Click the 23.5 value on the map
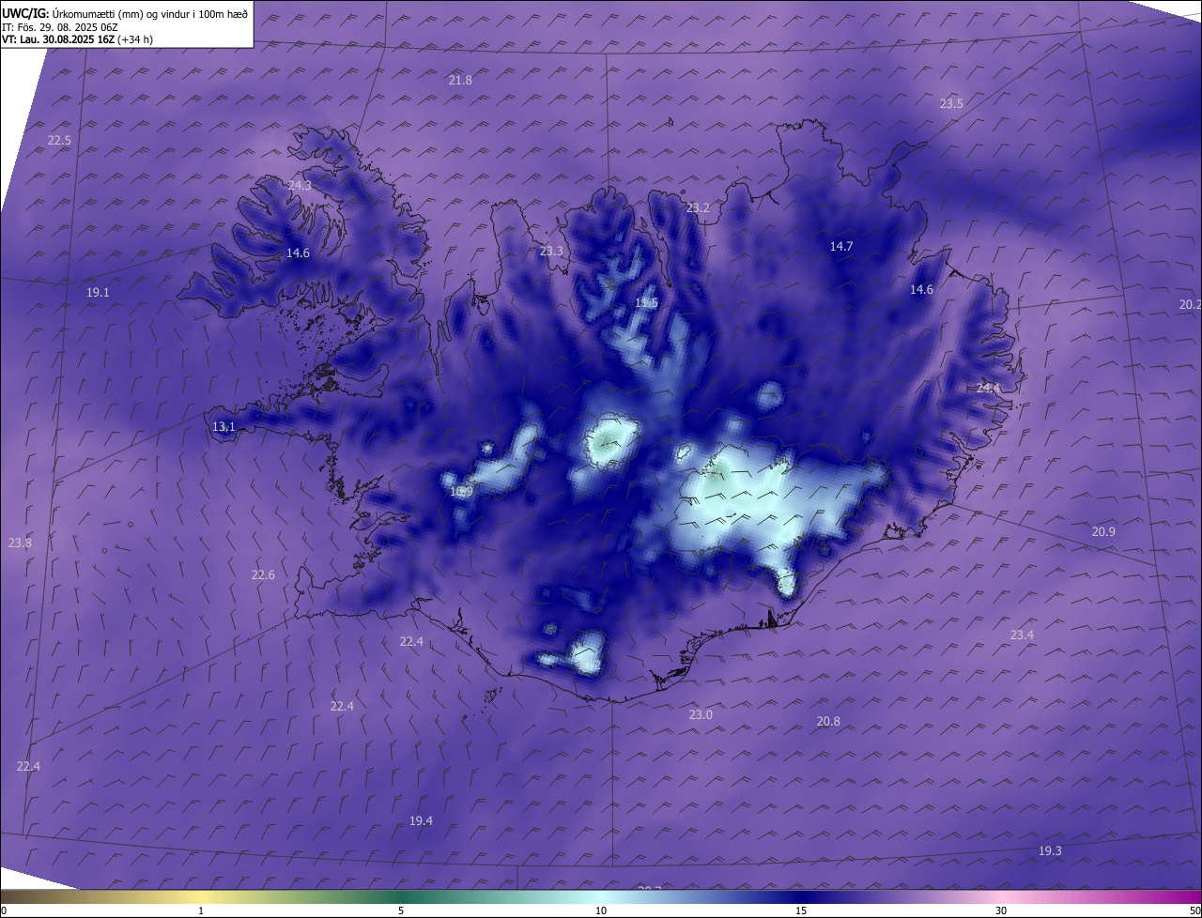The width and height of the screenshot is (1202, 918). click(951, 103)
